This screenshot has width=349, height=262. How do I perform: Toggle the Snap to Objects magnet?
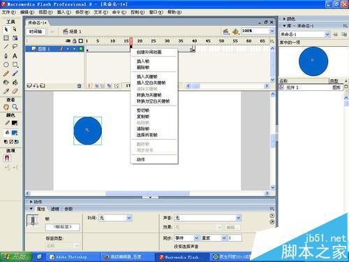pos(7,158)
